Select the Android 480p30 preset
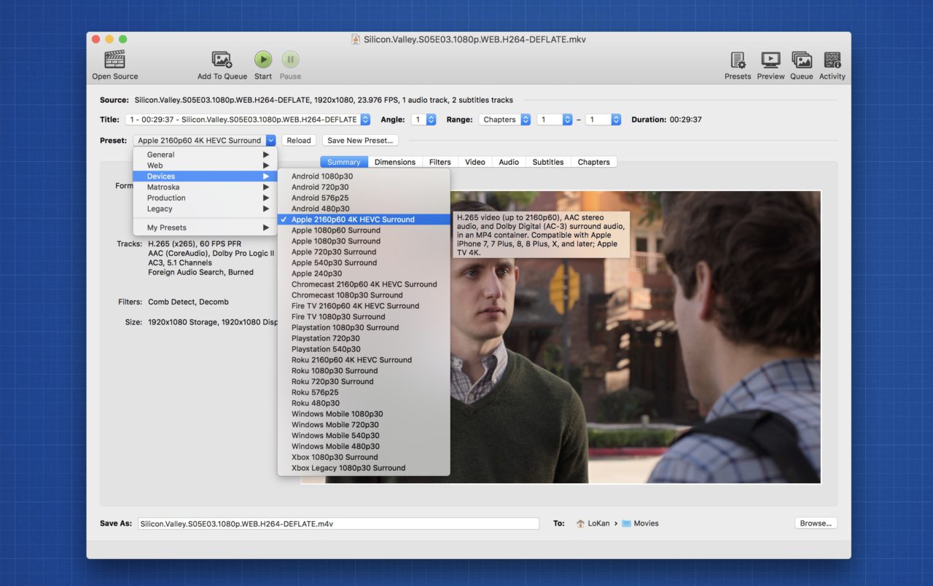 pos(364,208)
